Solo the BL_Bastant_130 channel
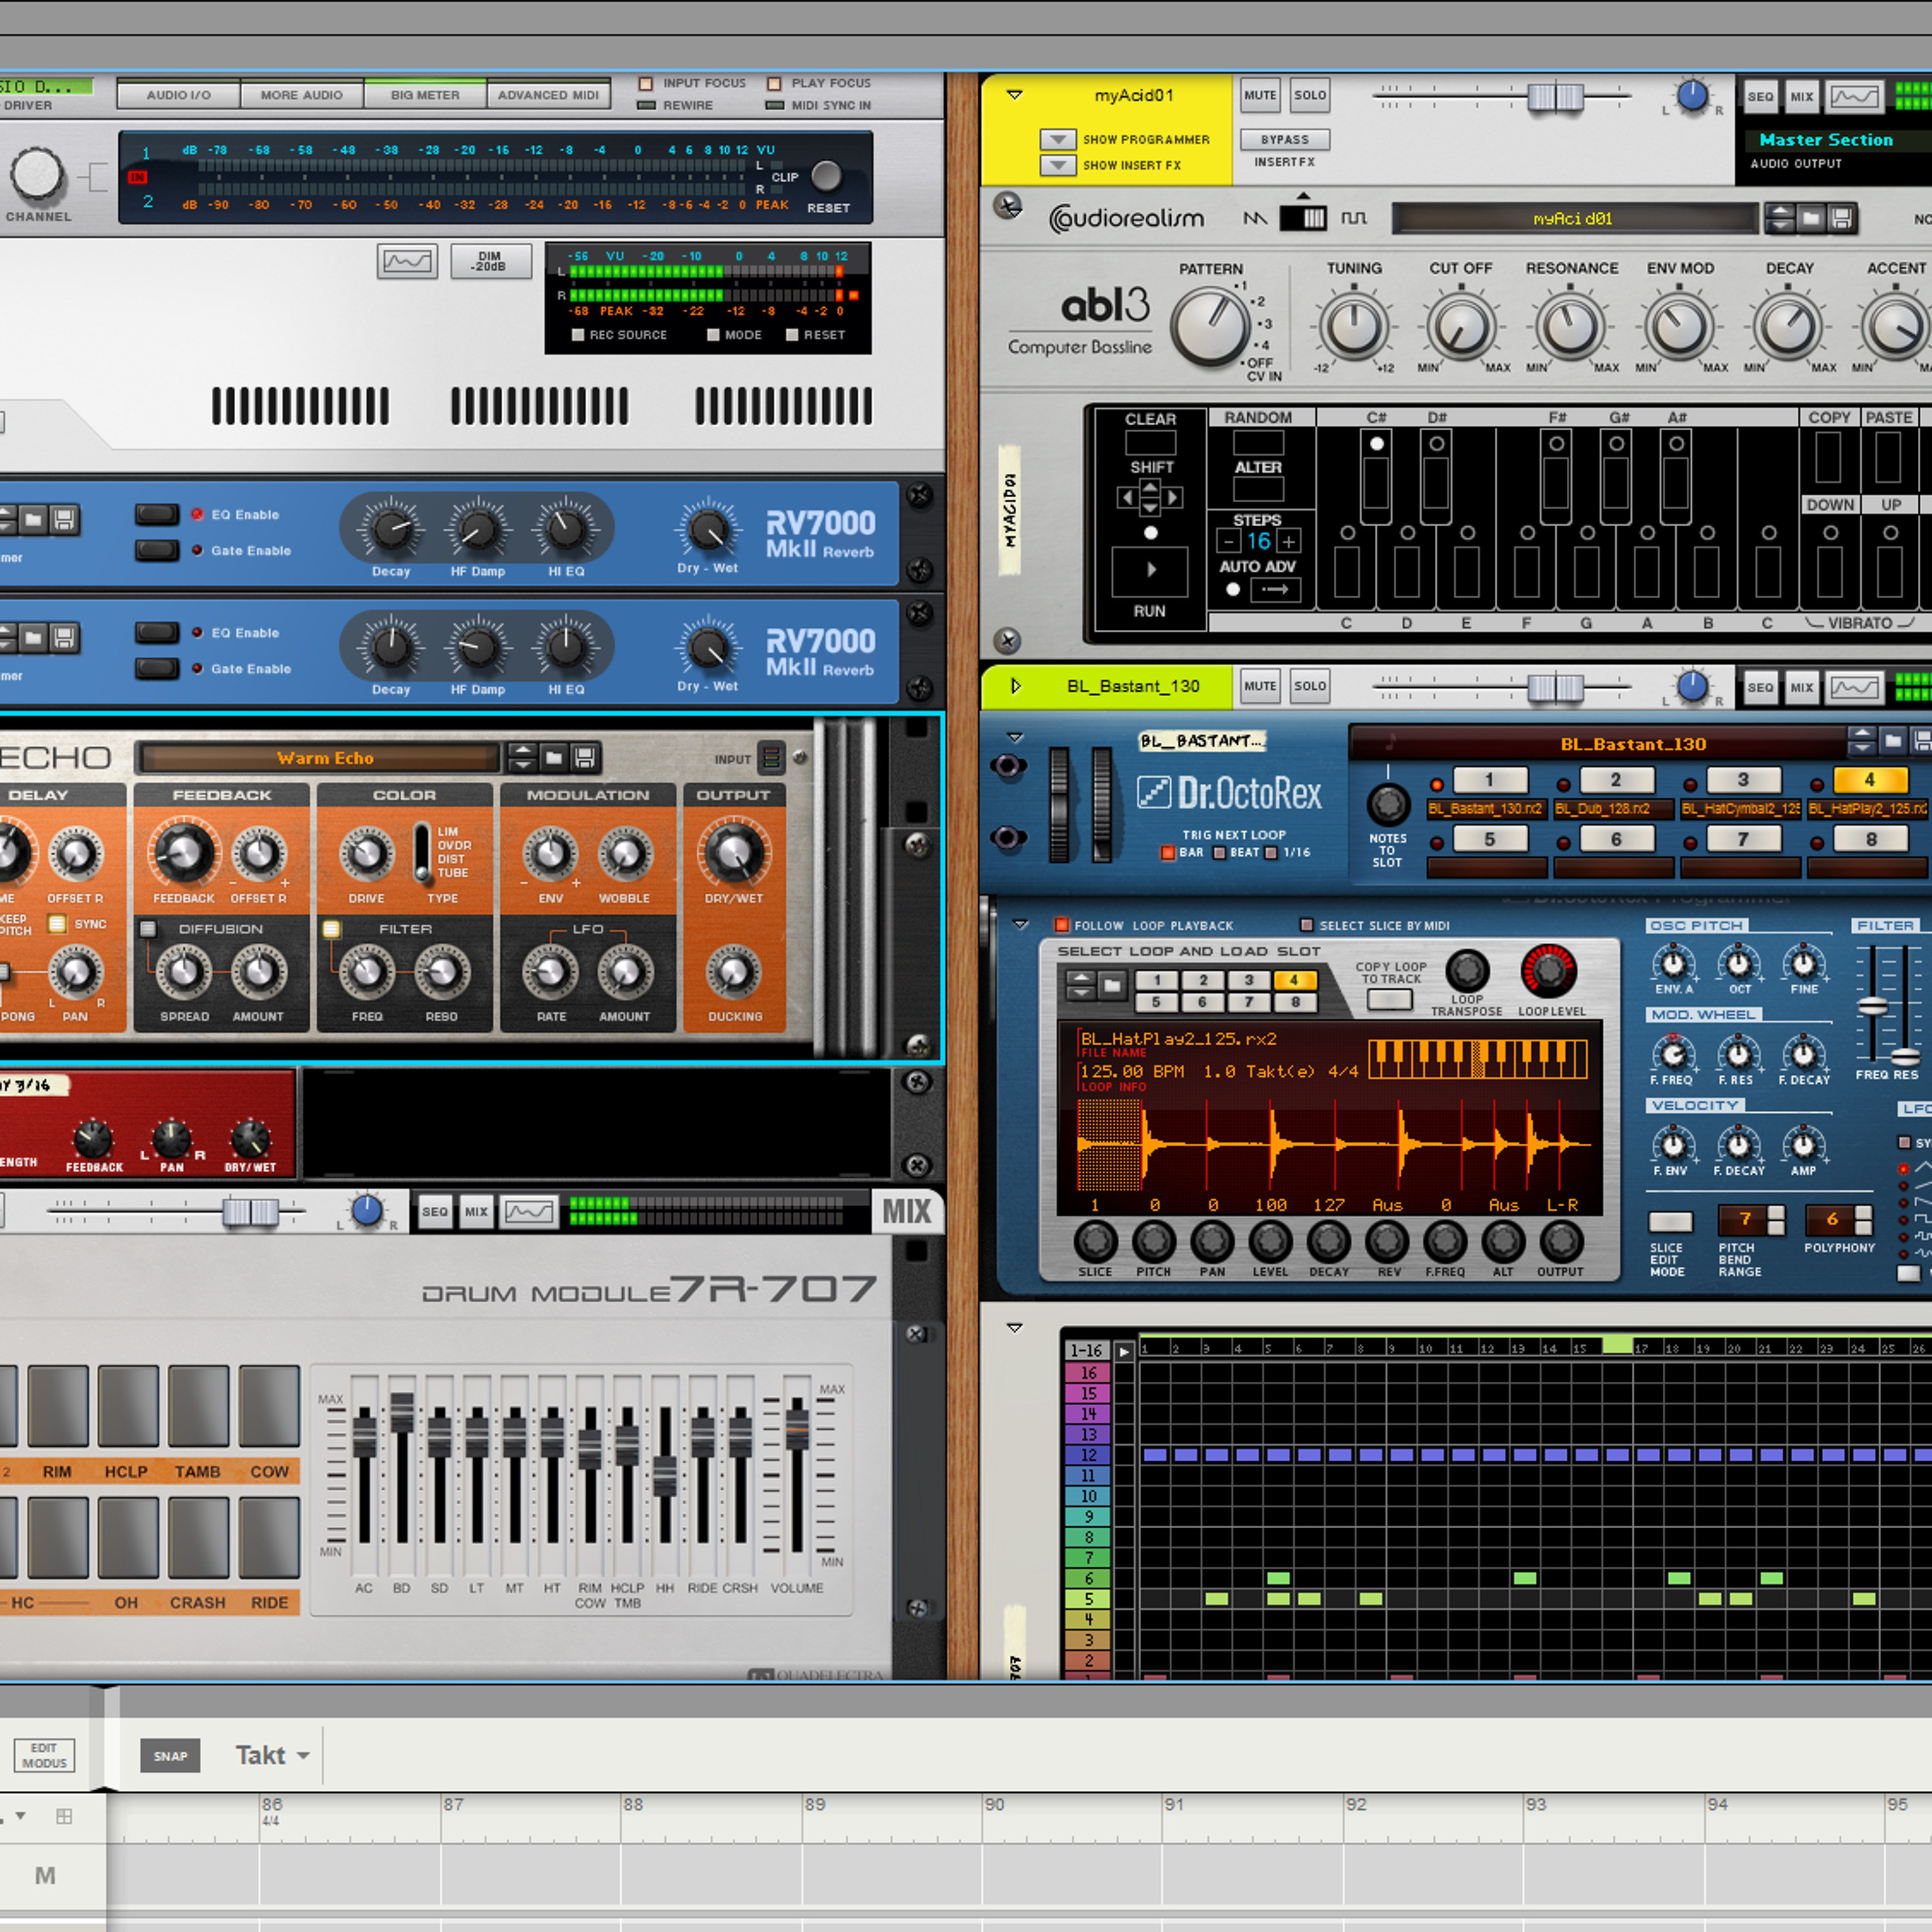1932x1932 pixels. 1310,686
